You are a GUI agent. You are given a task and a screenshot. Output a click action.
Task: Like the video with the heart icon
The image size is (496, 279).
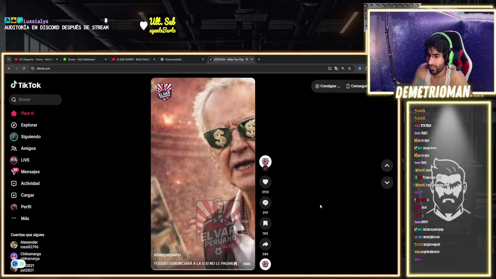tap(265, 182)
